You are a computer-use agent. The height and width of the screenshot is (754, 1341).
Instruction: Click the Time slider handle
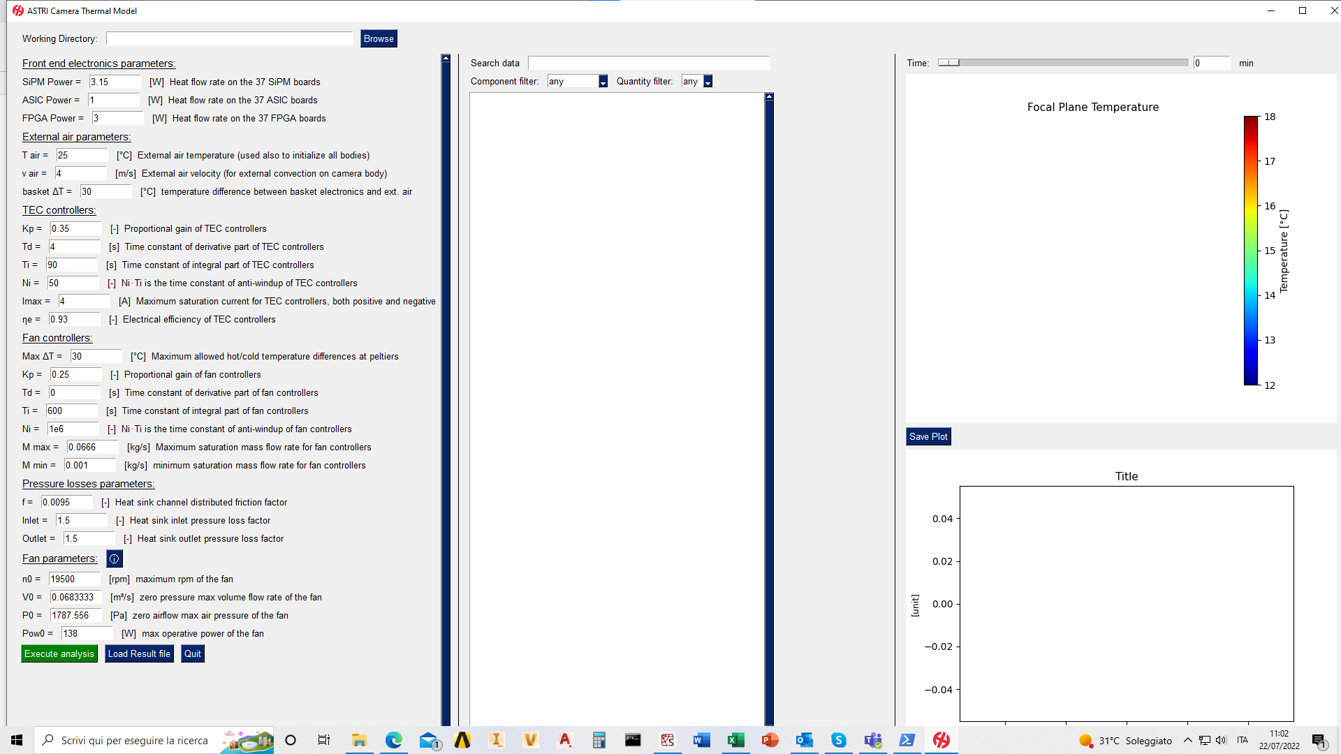tap(950, 63)
